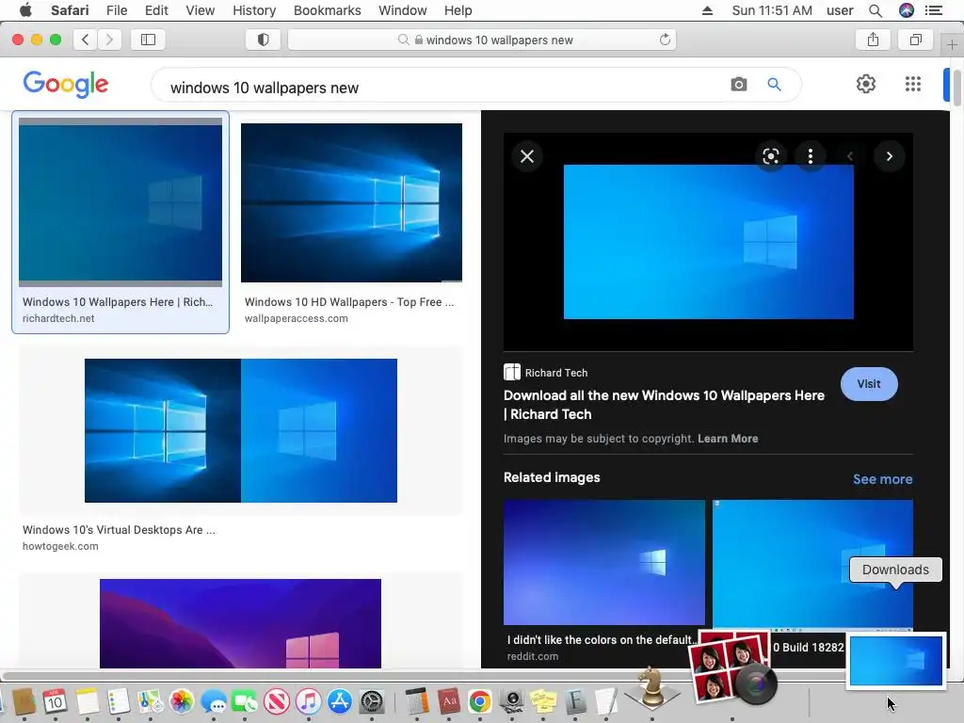Launch News from the Dock
964x723 pixels.
point(277,700)
